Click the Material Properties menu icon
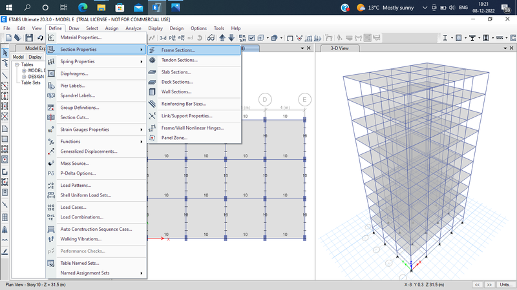 (x=51, y=37)
